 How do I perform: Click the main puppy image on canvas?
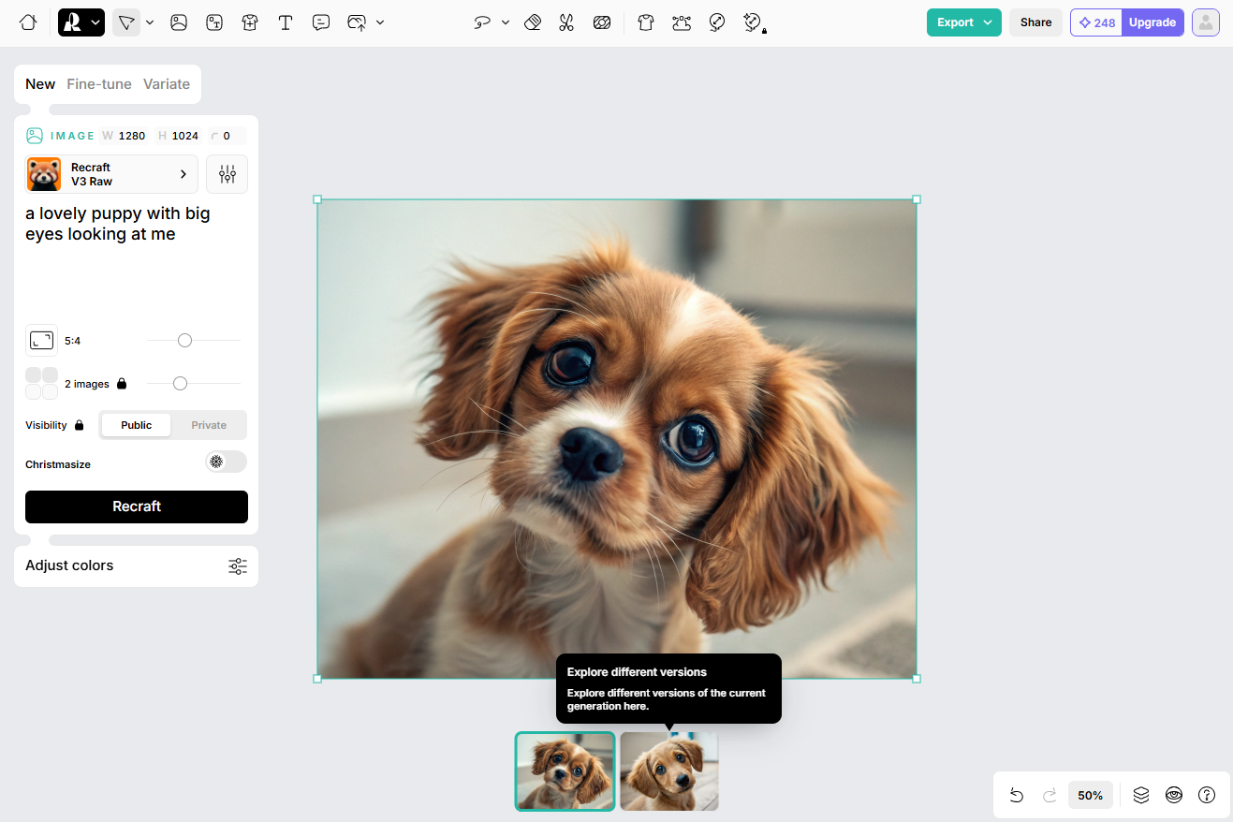(617, 438)
